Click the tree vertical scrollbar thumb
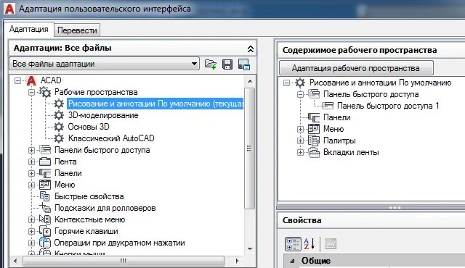465x268 pixels. pos(250,148)
